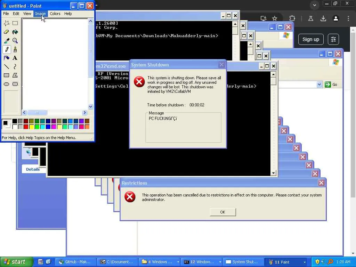The height and width of the screenshot is (267, 356).
Task: Click Paint canvas vertical scroll down arrow
Action: (91, 106)
